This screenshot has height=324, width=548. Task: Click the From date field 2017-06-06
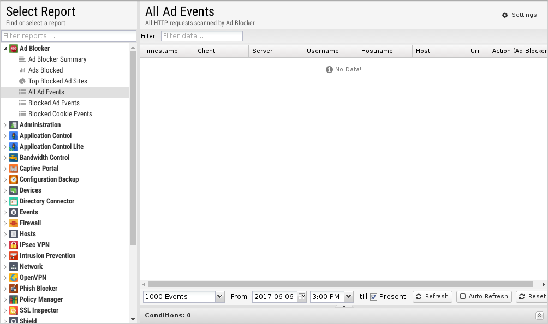tap(275, 297)
